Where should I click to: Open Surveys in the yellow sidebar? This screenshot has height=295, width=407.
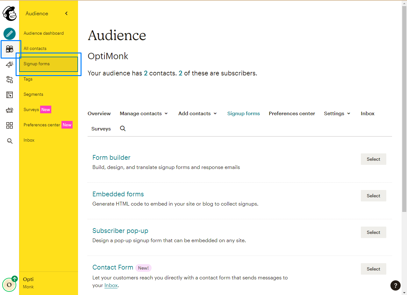[x=31, y=109]
